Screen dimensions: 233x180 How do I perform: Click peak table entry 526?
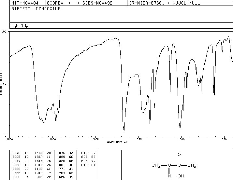pyautogui.click(x=84, y=161)
